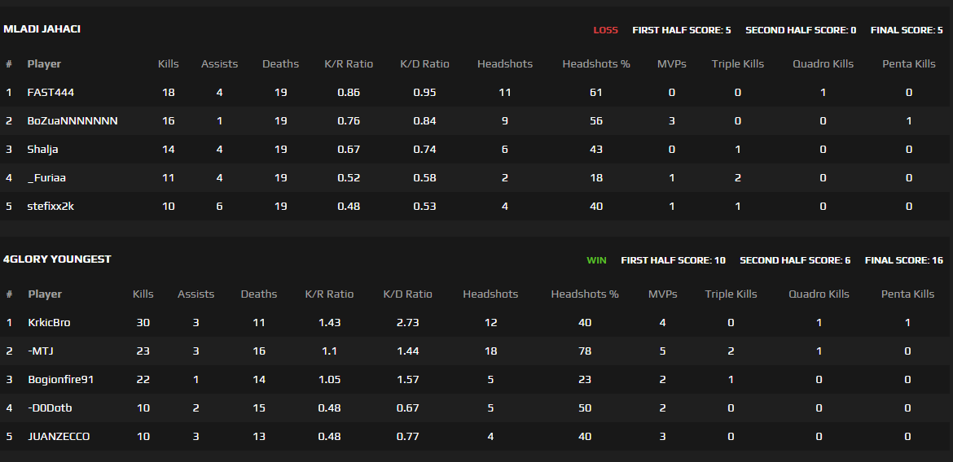Screen dimensions: 953x462
Task: Open the -D0Dotb player link
Action: coord(50,408)
